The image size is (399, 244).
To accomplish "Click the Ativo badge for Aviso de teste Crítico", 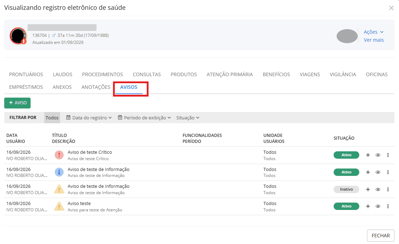I will (346, 155).
